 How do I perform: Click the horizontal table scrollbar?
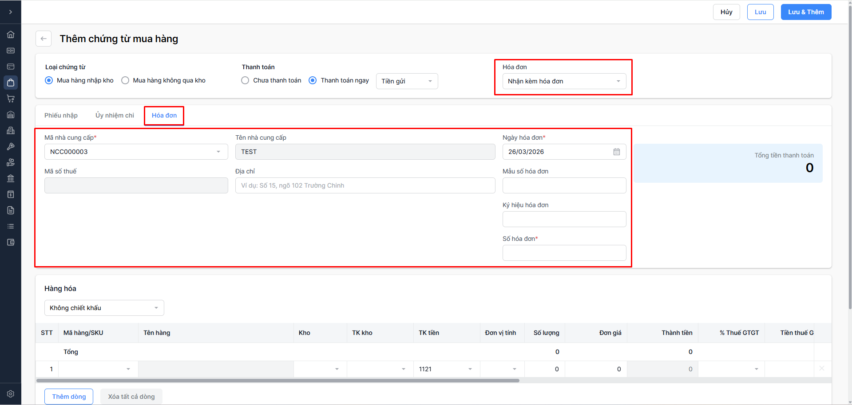278,381
